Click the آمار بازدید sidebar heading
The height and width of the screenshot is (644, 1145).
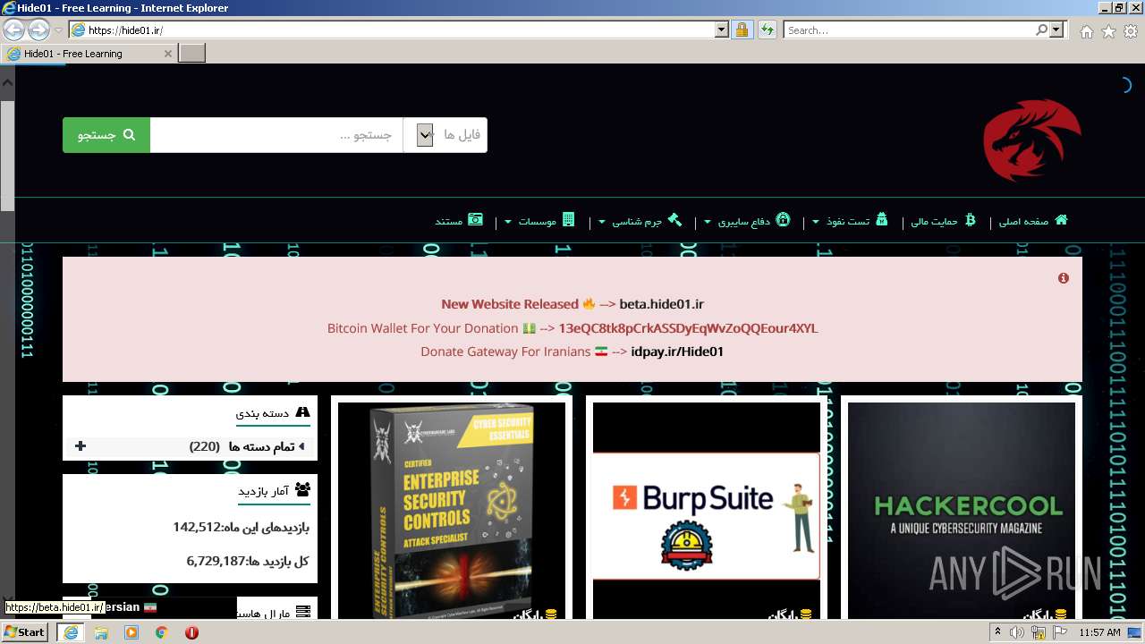(x=274, y=490)
